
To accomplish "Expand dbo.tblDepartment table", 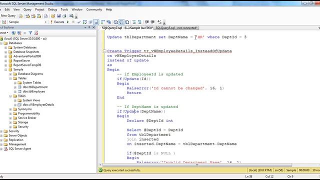I will [15, 87].
